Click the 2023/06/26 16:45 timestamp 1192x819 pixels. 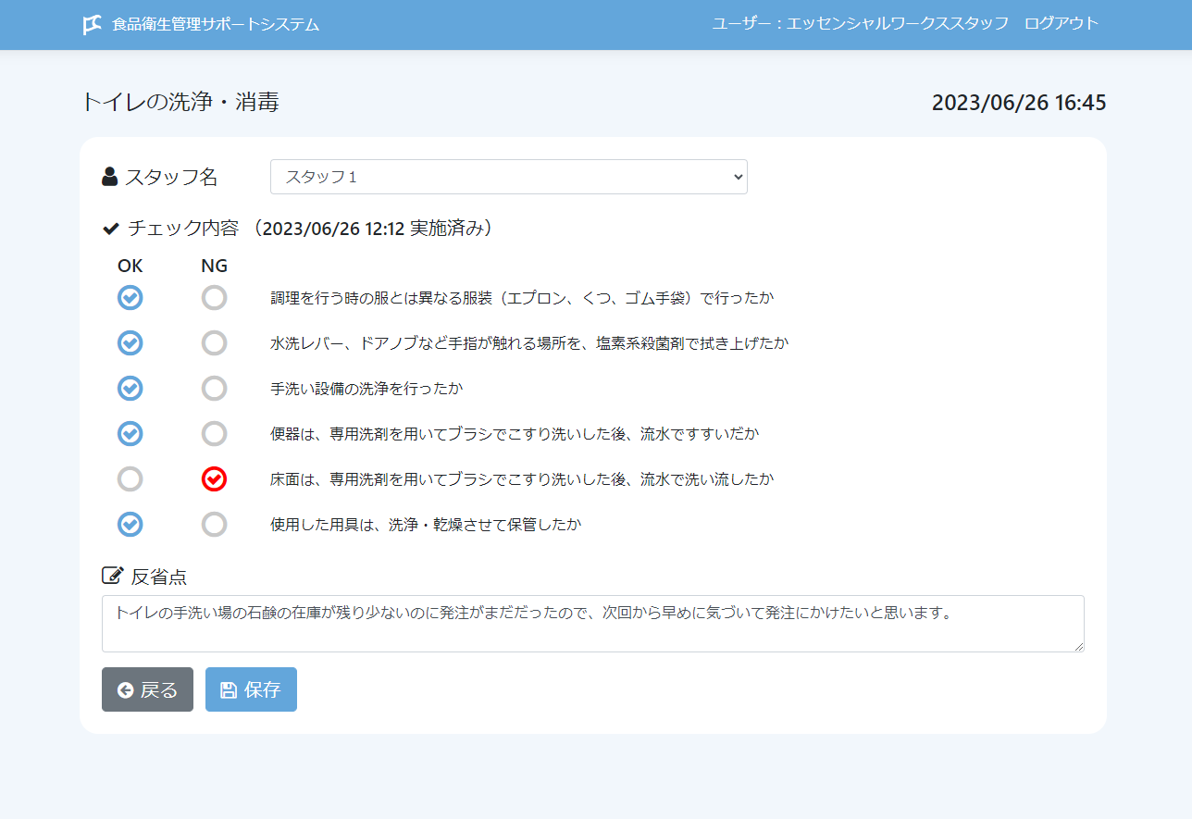coord(1019,103)
